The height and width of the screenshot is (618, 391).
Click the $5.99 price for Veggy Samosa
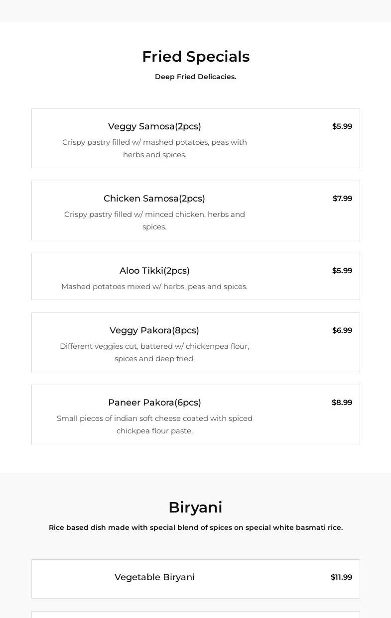342,126
